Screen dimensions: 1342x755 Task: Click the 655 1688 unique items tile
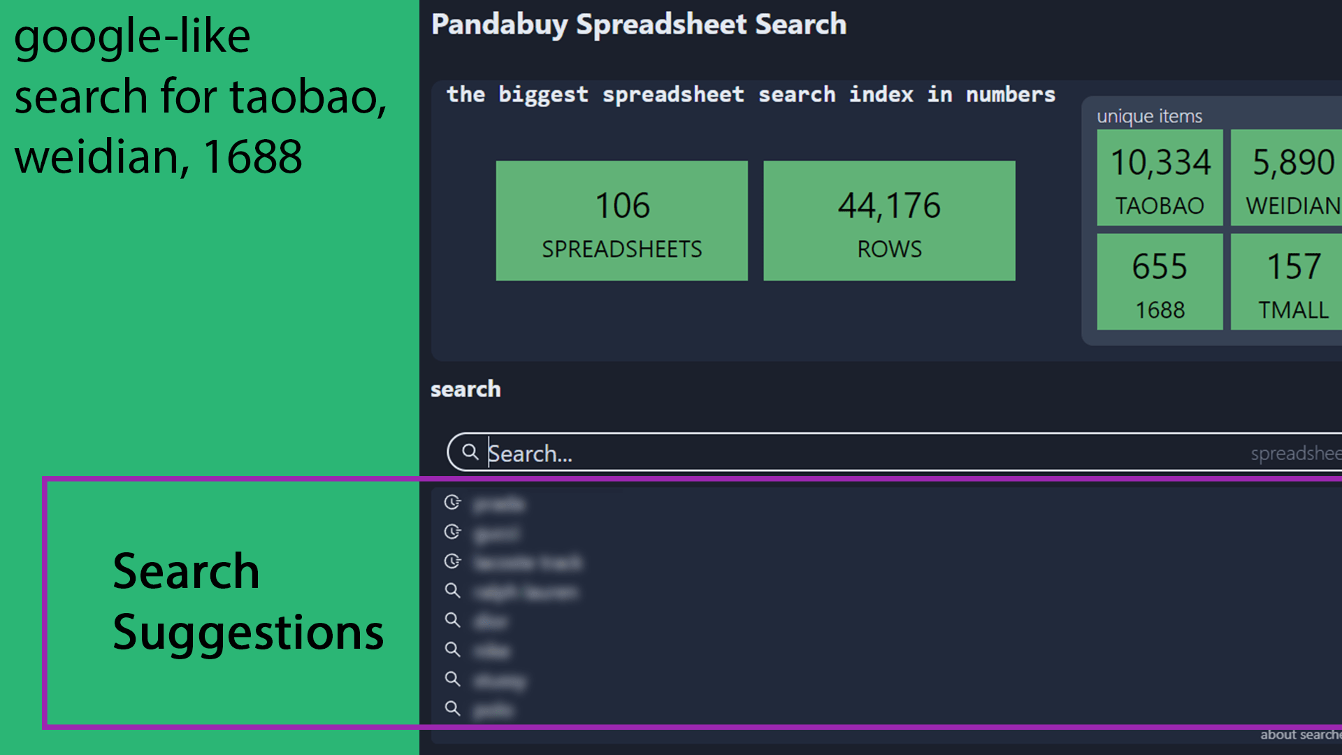(x=1160, y=282)
